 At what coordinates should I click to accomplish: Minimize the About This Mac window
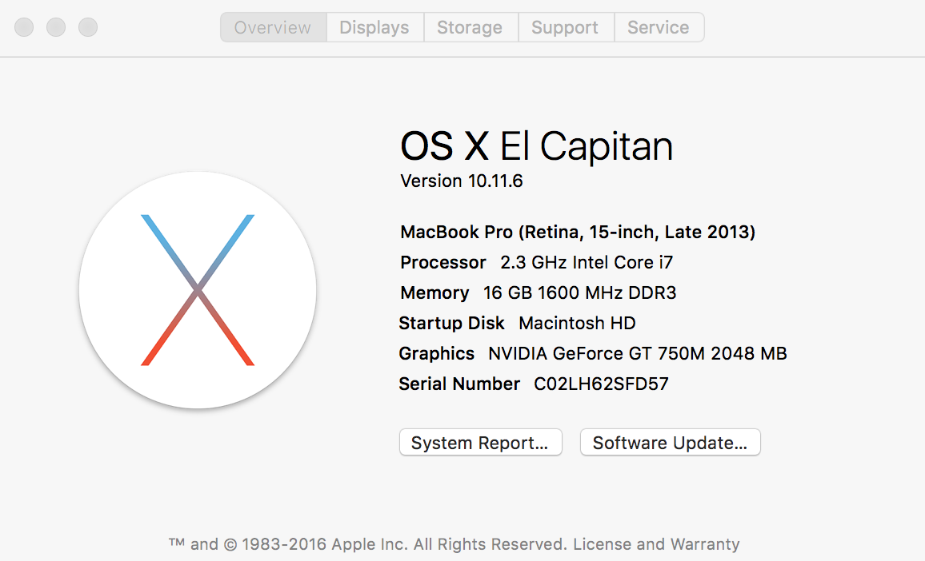(56, 27)
